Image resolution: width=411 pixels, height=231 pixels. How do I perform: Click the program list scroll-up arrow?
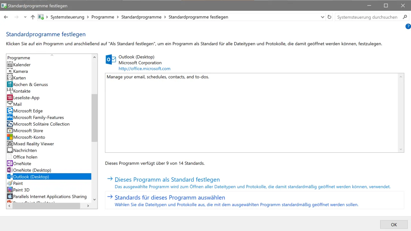94,57
